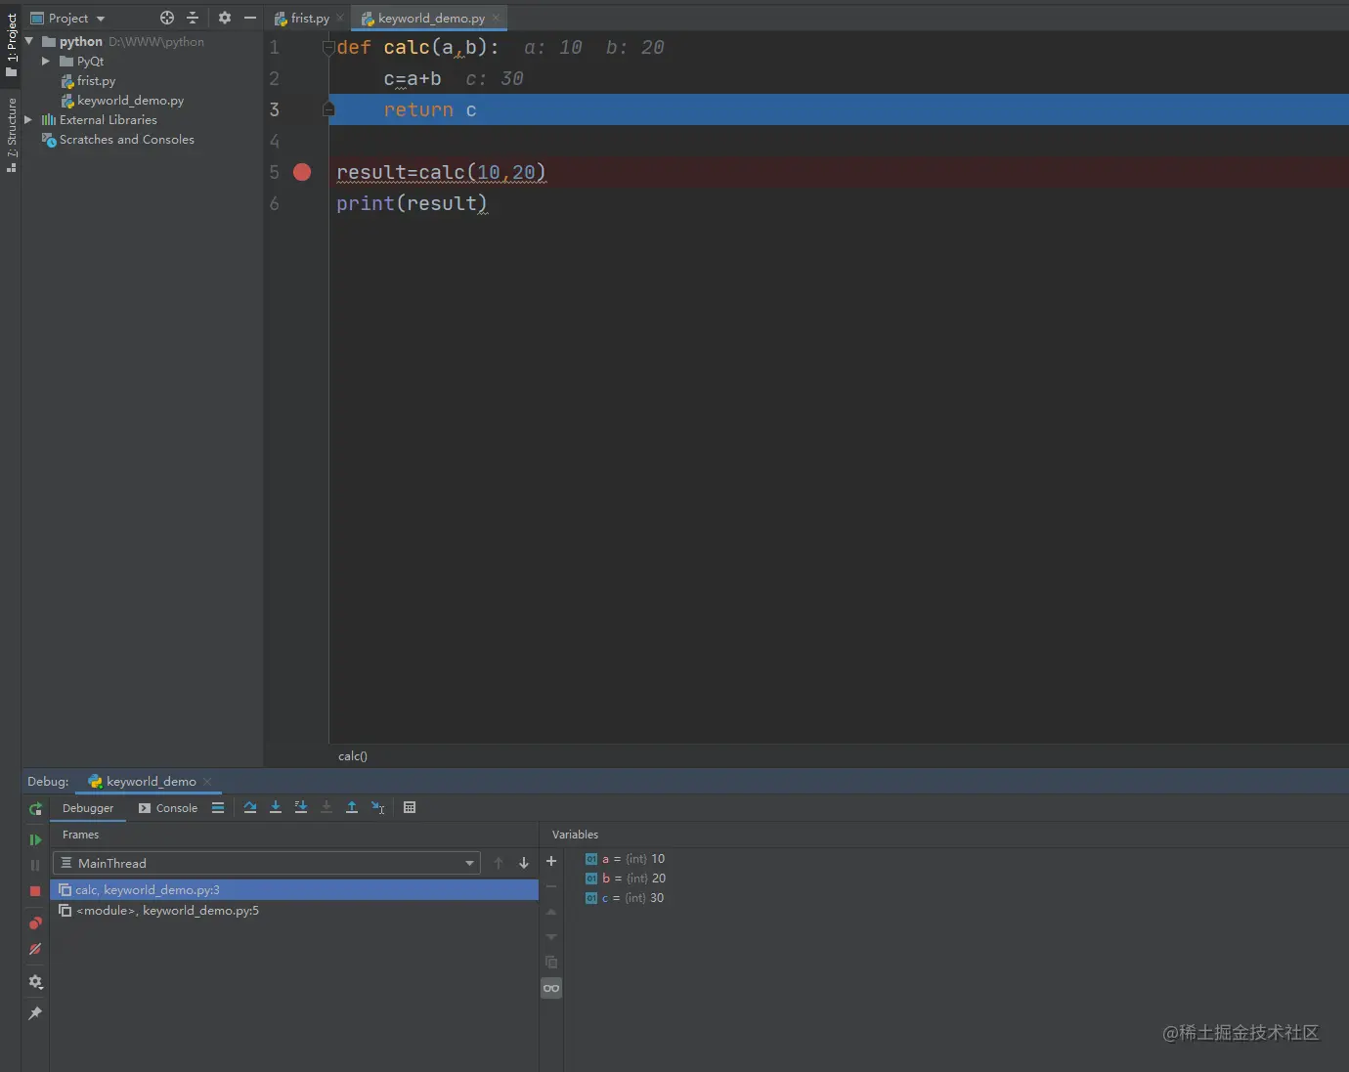The width and height of the screenshot is (1349, 1072).
Task: Select frame <module>, keyworld_demo.py:5
Action: (x=294, y=911)
